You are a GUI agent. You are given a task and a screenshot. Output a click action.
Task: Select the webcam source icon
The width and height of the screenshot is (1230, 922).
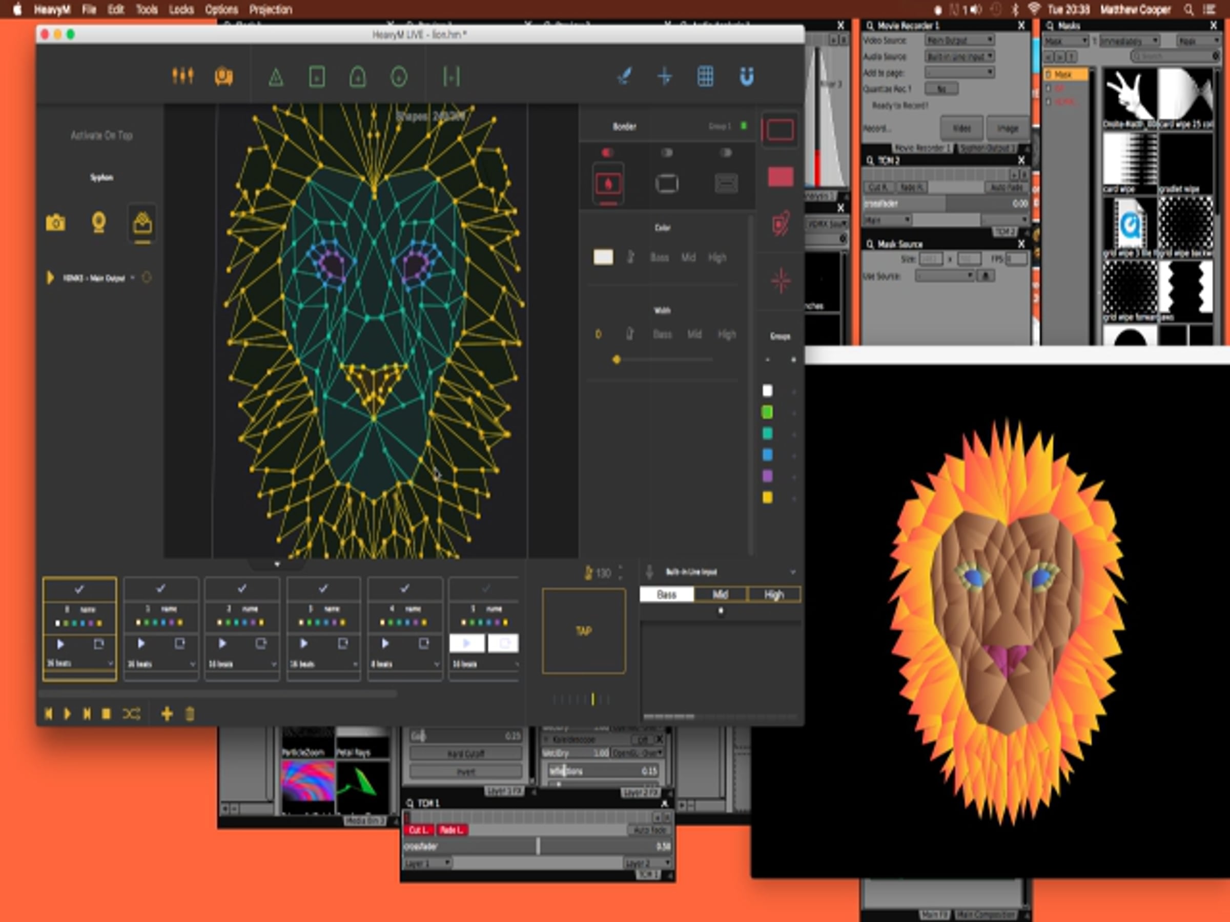pos(99,222)
